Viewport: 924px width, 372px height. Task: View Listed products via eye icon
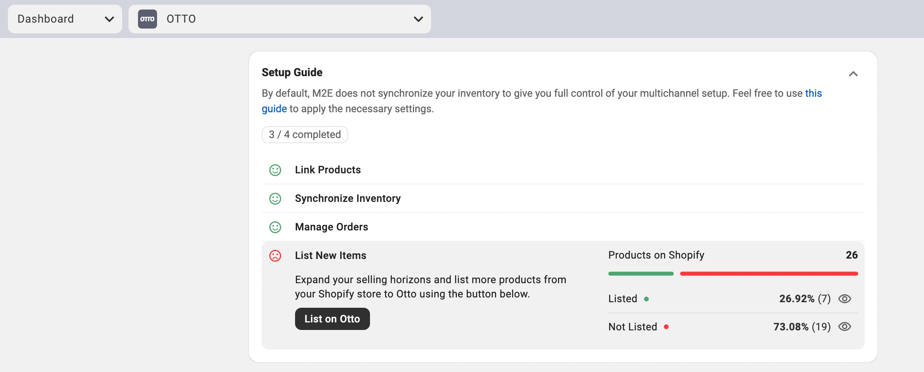tap(844, 299)
